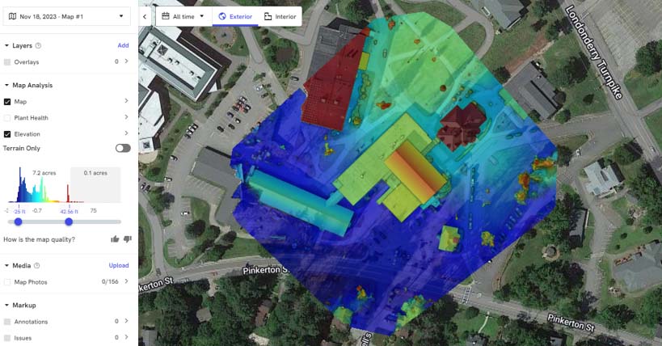Image resolution: width=662 pixels, height=346 pixels.
Task: Click the upper elevation slider handle
Action: tap(69, 222)
